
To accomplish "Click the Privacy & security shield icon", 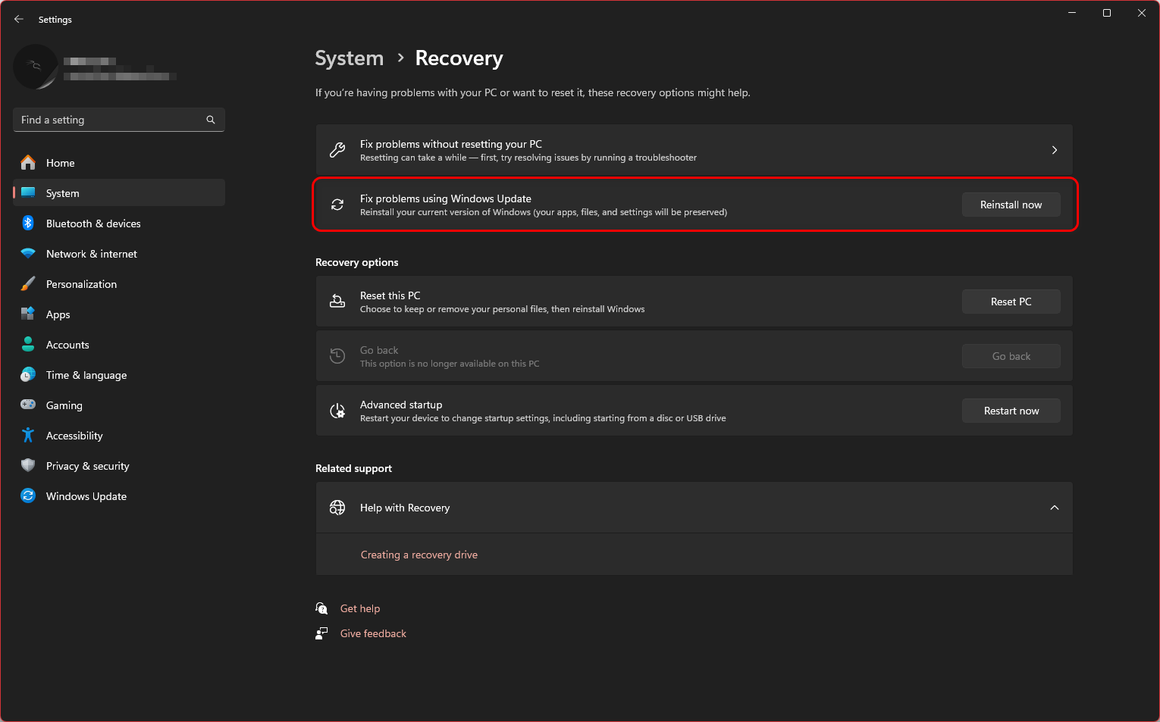I will [28, 466].
